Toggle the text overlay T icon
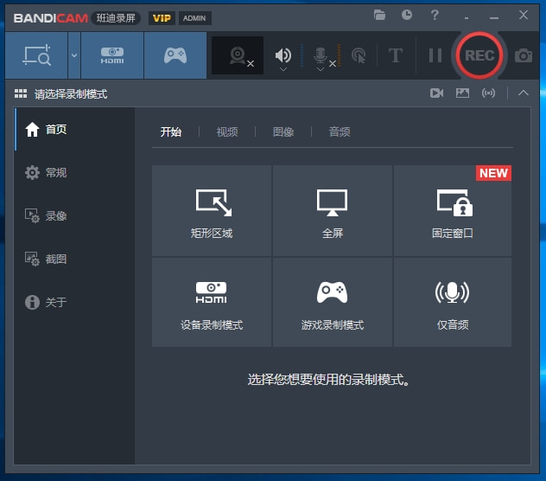 click(x=396, y=55)
